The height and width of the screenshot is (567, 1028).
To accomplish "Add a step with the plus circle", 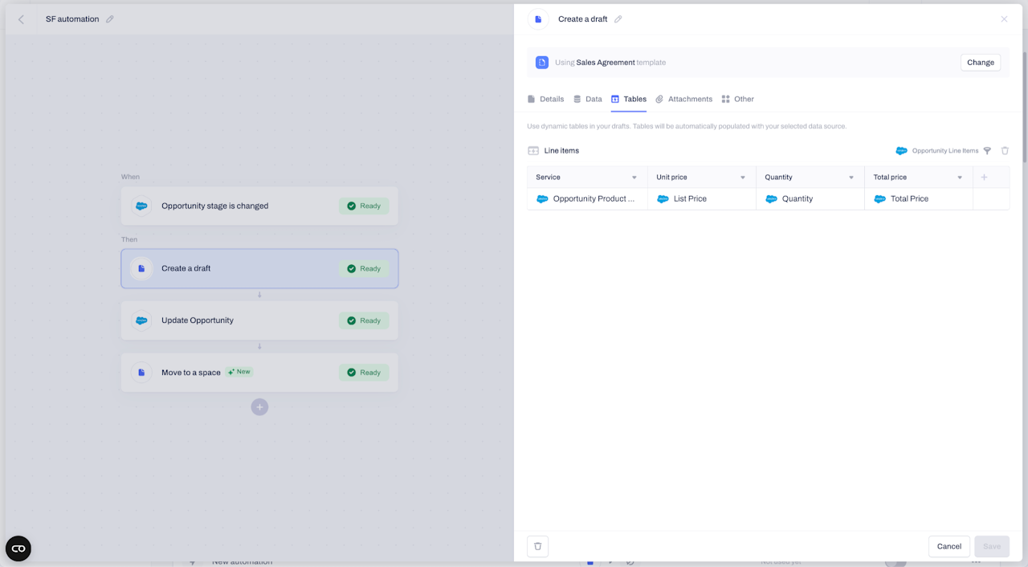I will (259, 407).
